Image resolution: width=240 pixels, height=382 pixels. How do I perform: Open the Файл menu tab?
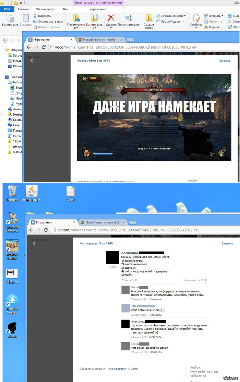[x=7, y=9]
